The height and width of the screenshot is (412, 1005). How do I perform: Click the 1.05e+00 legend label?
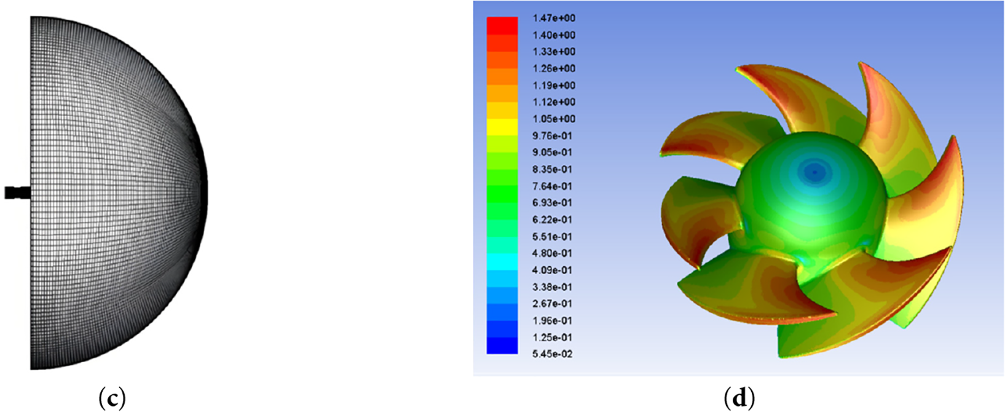[553, 119]
